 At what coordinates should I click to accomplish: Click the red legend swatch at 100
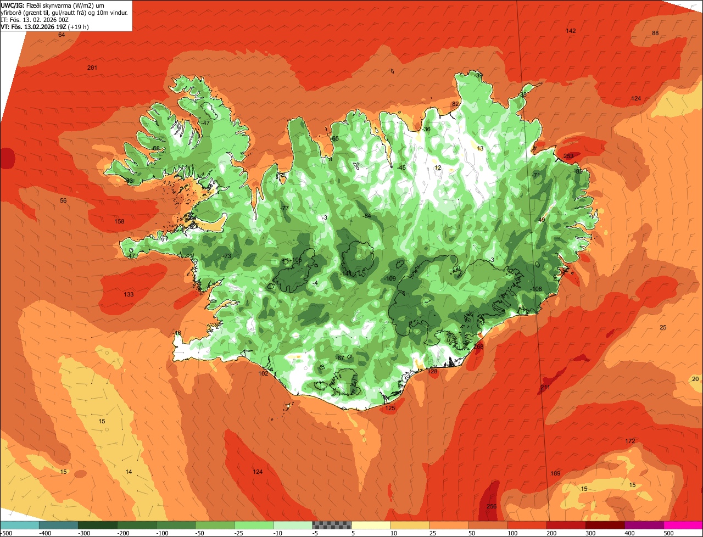coord(527,525)
